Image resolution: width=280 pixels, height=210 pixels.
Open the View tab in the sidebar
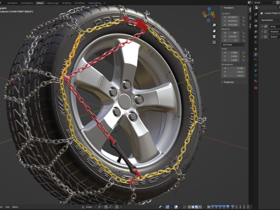point(250,26)
